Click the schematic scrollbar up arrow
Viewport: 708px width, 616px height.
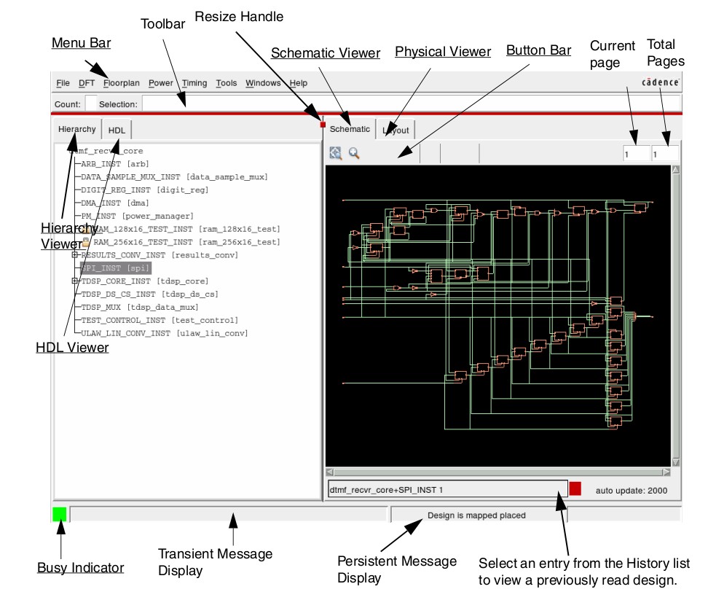point(676,170)
